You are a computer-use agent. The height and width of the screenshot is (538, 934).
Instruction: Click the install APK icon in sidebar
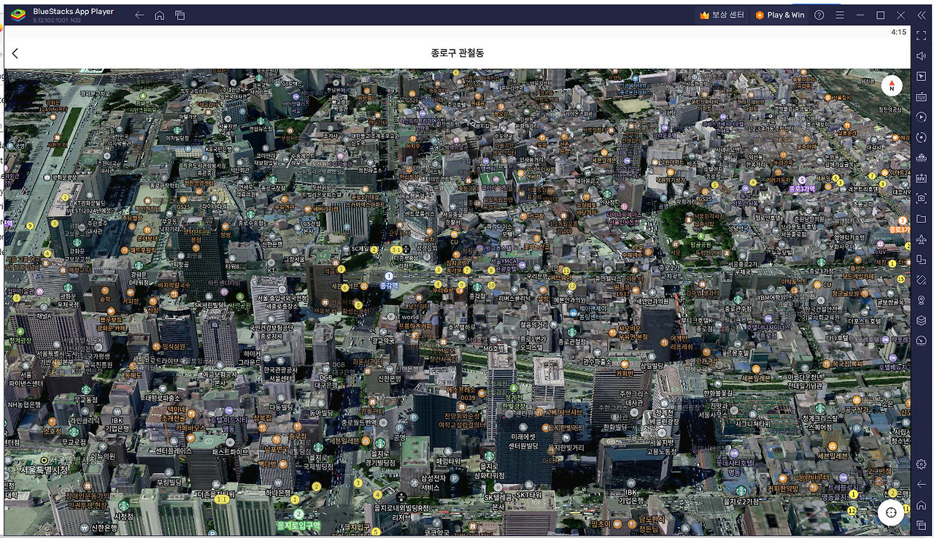922,178
